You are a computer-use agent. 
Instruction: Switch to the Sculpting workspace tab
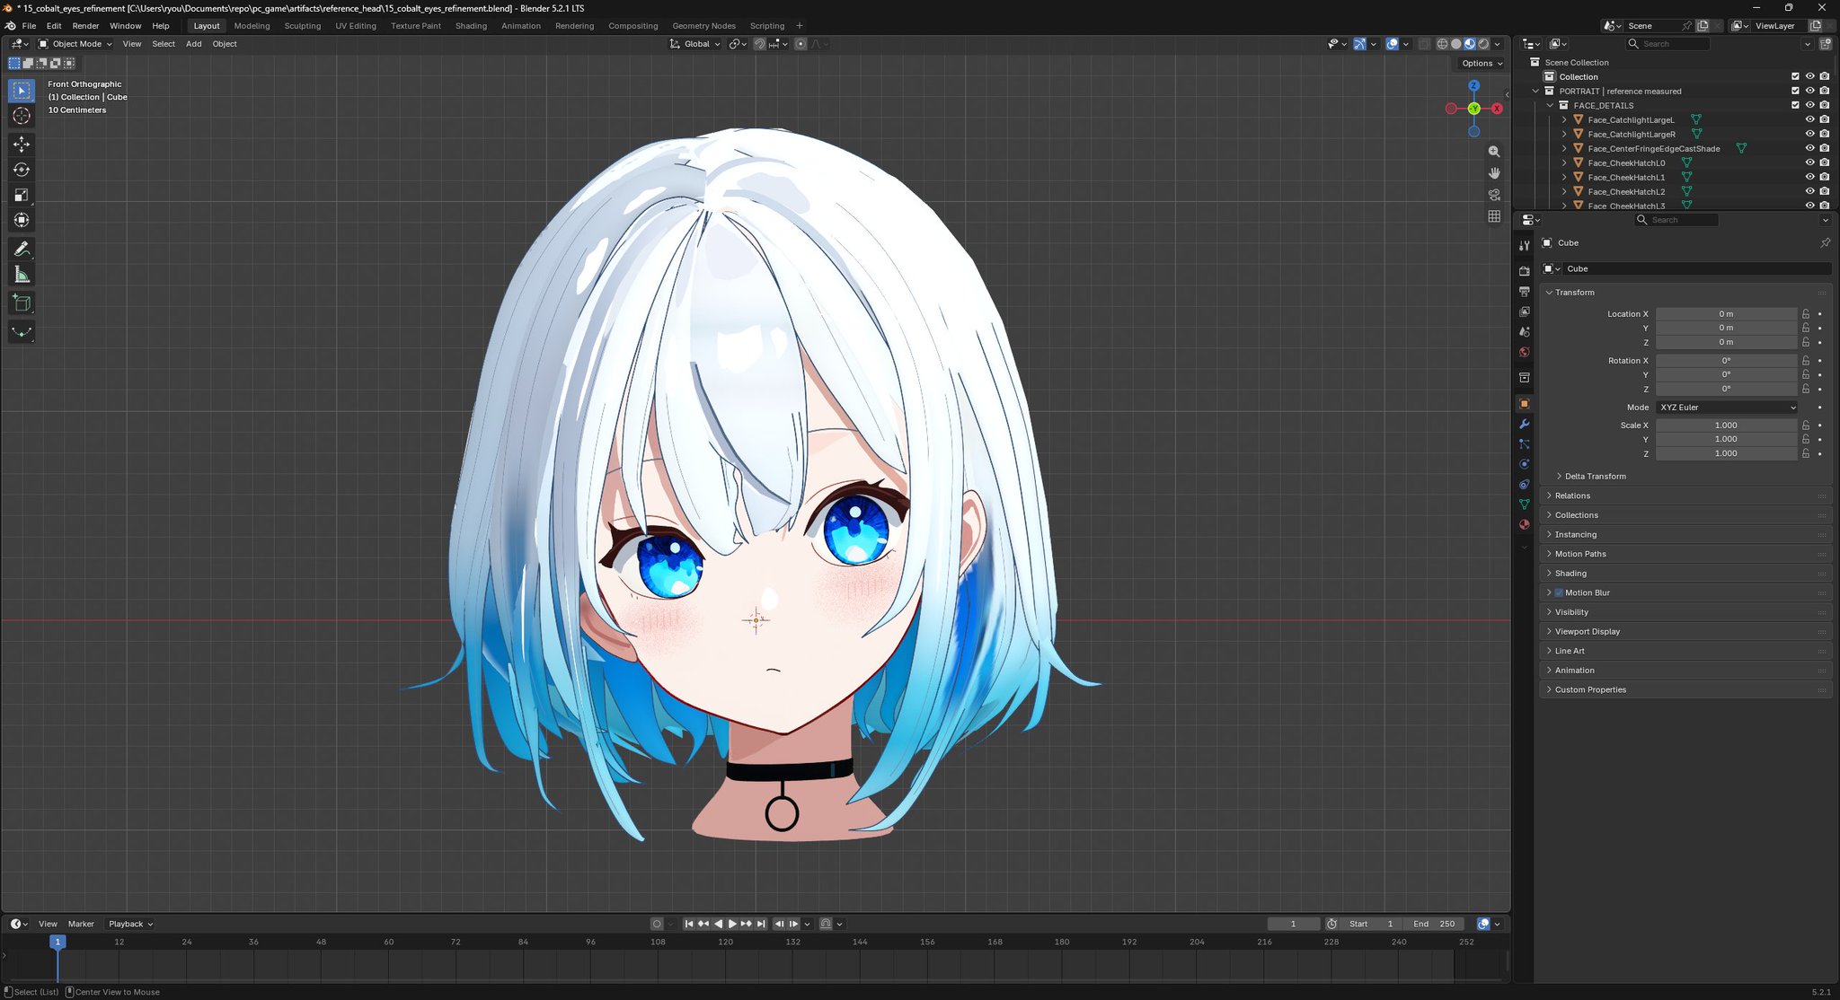tap(302, 26)
